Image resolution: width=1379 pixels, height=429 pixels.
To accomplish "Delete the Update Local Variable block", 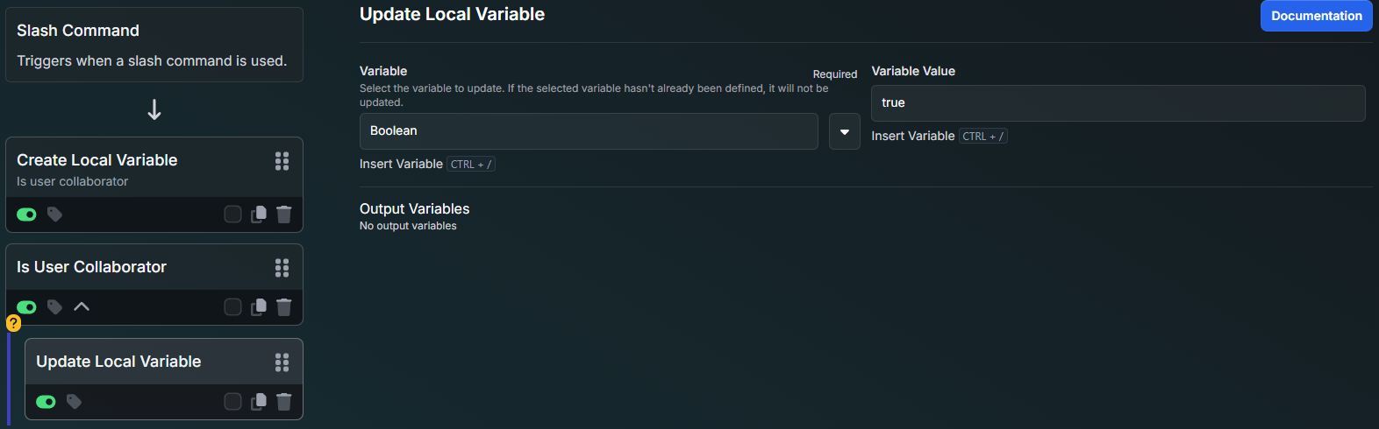I will coord(284,402).
